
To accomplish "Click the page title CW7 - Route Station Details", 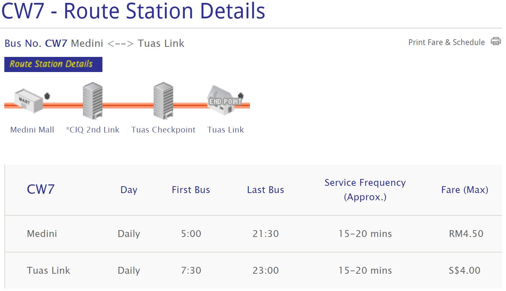I will [133, 11].
